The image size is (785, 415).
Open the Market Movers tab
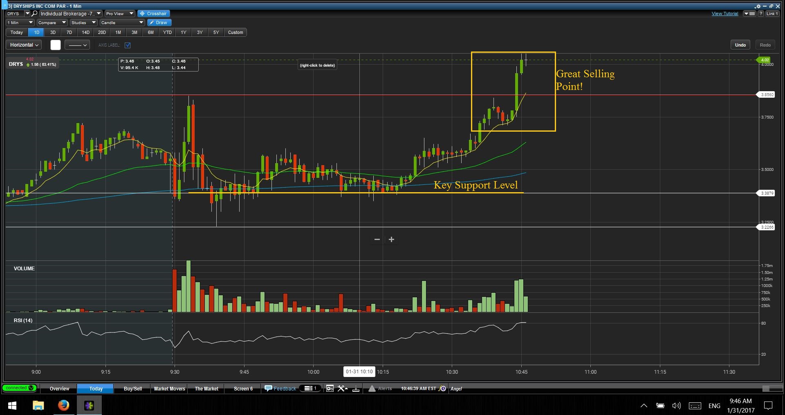pos(169,388)
